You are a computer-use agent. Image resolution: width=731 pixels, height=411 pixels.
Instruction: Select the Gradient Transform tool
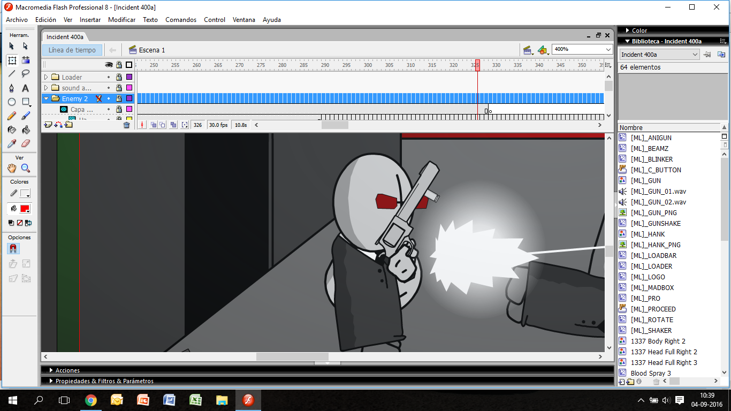point(25,60)
